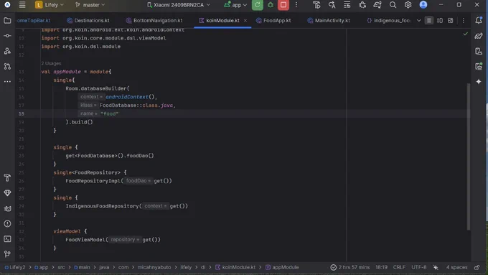
Task: Open the Notifications bell
Action: (479, 21)
